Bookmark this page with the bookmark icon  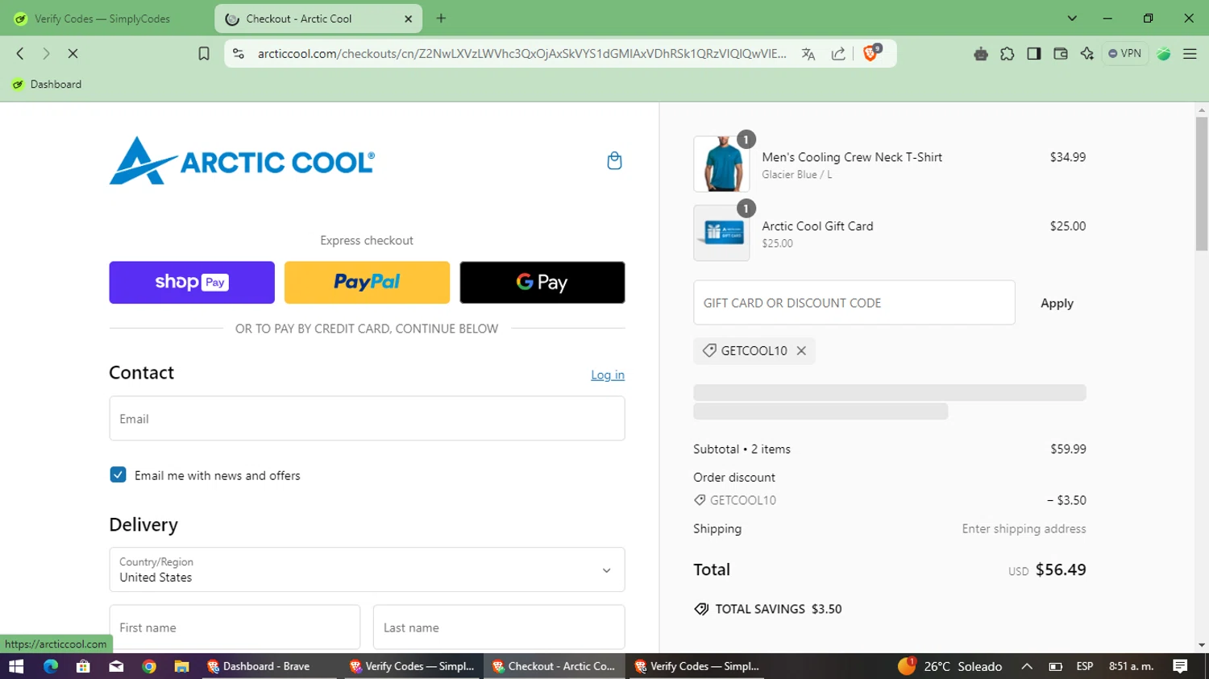204,53
